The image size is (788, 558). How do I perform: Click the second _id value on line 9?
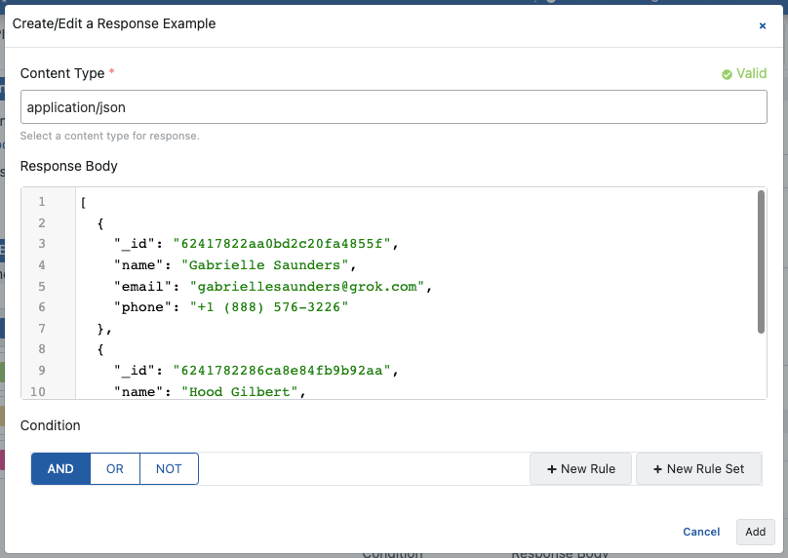click(x=285, y=371)
